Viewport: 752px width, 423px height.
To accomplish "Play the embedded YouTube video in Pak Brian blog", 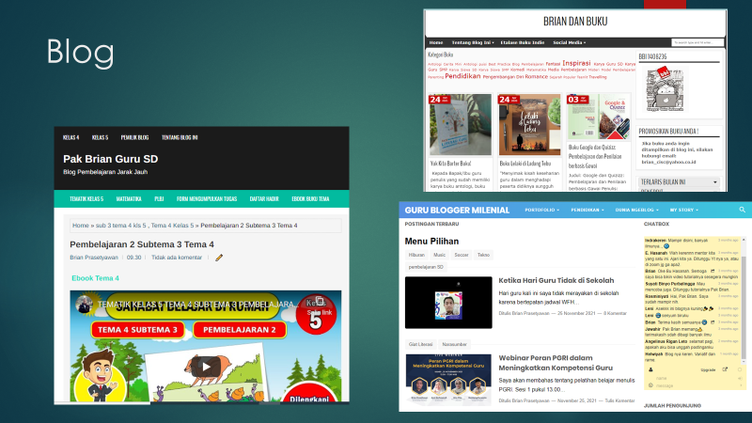I will coord(206,367).
